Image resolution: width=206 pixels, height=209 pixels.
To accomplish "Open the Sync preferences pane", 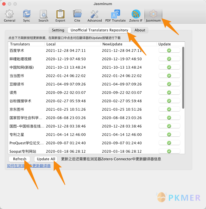I will [26, 16].
